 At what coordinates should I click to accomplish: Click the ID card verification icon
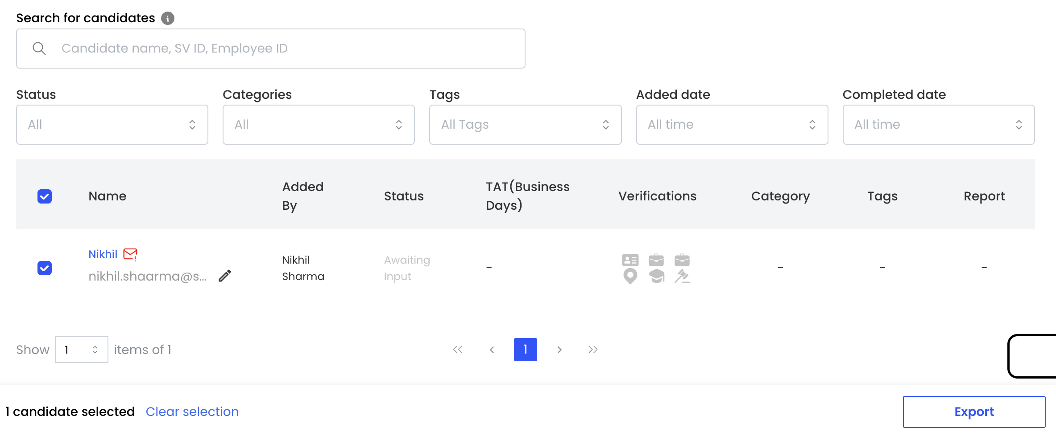click(x=630, y=260)
